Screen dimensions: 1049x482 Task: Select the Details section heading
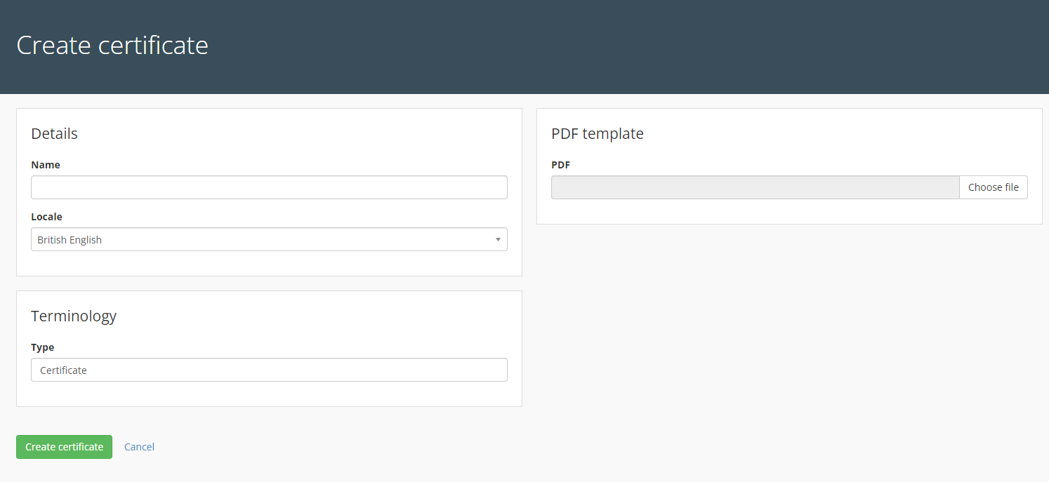coord(54,133)
